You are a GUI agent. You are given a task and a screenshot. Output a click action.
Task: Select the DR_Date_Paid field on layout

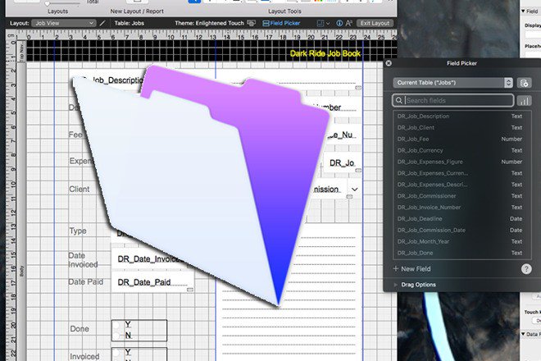pyautogui.click(x=152, y=282)
